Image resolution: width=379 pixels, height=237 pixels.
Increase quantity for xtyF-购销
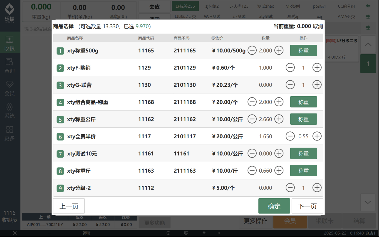tap(317, 68)
